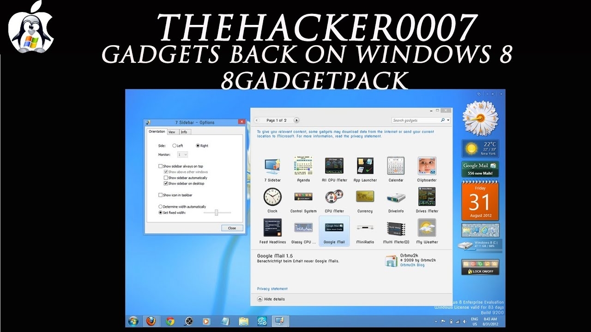This screenshot has height=332, width=591.
Task: Enable Show sidebar automatically checkbox
Action: [166, 178]
